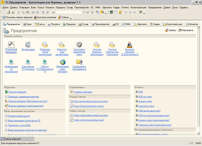Screen dimensions: 202x146
Task: Click the Настройка button in panel header
Action: coord(187,30)
